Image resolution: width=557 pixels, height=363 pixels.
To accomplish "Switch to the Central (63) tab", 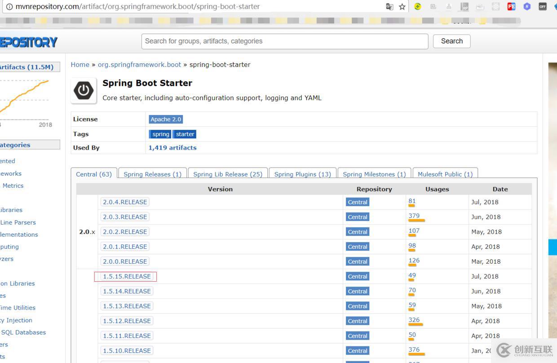I will (94, 174).
